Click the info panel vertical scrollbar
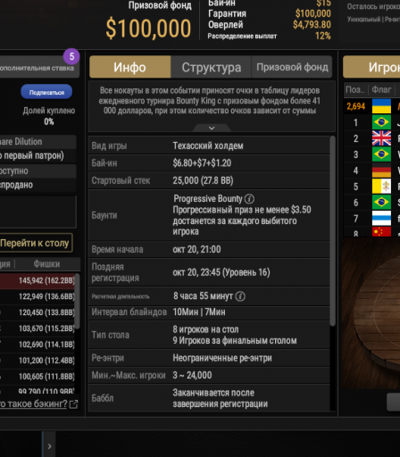The height and width of the screenshot is (457, 400). pos(333,231)
